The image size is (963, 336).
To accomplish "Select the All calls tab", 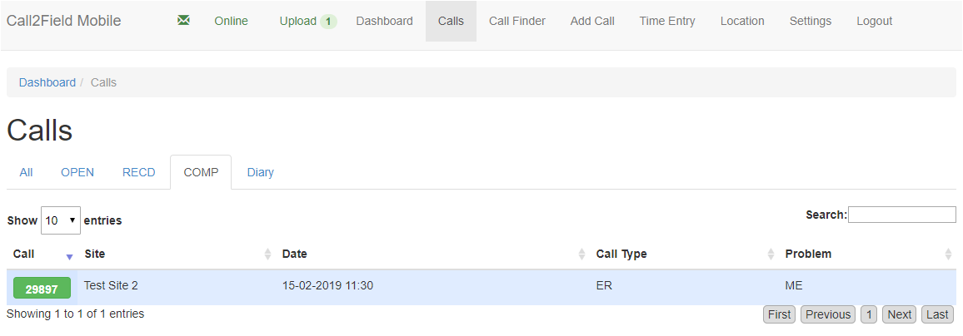I will click(26, 172).
